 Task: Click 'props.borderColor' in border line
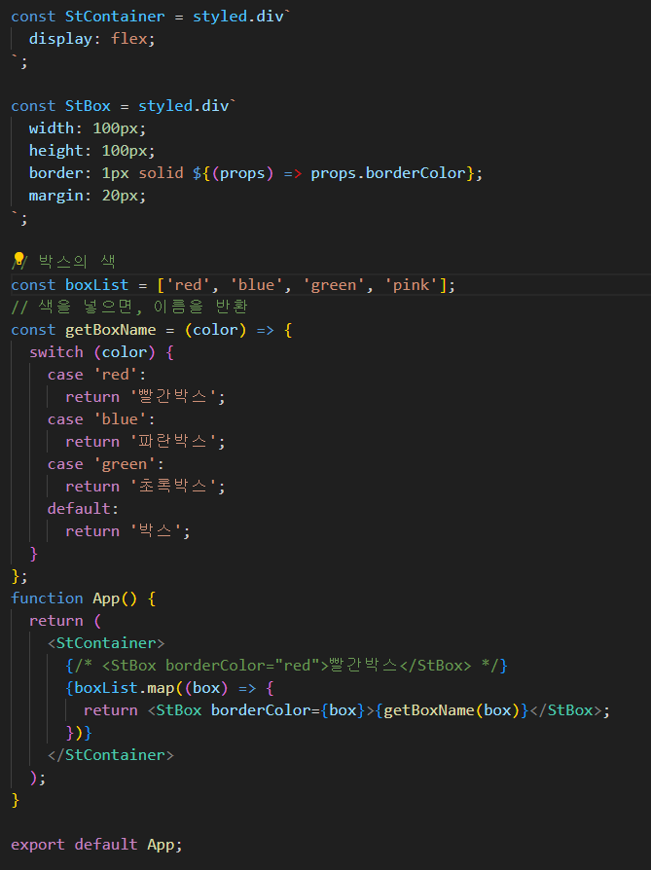tap(388, 173)
